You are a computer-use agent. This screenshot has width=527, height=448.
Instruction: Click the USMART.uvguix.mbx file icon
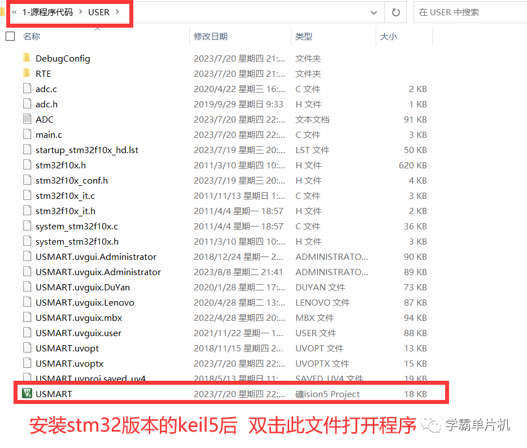27,317
